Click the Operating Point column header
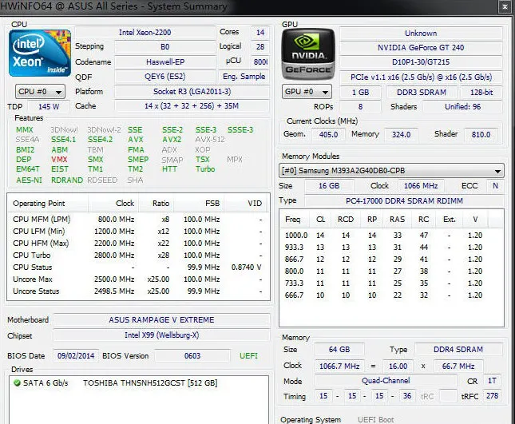The image size is (515, 424). [x=48, y=204]
